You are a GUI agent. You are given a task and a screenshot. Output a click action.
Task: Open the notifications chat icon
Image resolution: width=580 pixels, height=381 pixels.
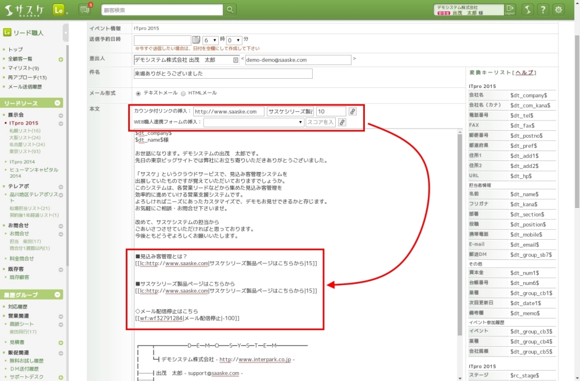(x=84, y=9)
